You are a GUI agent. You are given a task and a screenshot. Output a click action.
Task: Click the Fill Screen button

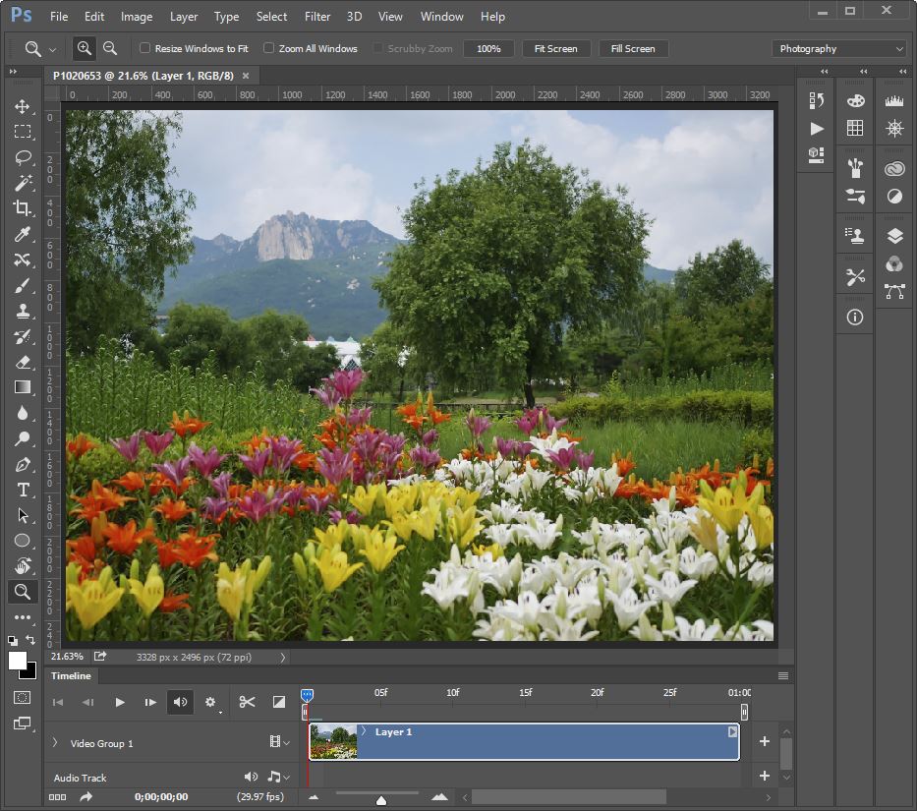[x=632, y=48]
